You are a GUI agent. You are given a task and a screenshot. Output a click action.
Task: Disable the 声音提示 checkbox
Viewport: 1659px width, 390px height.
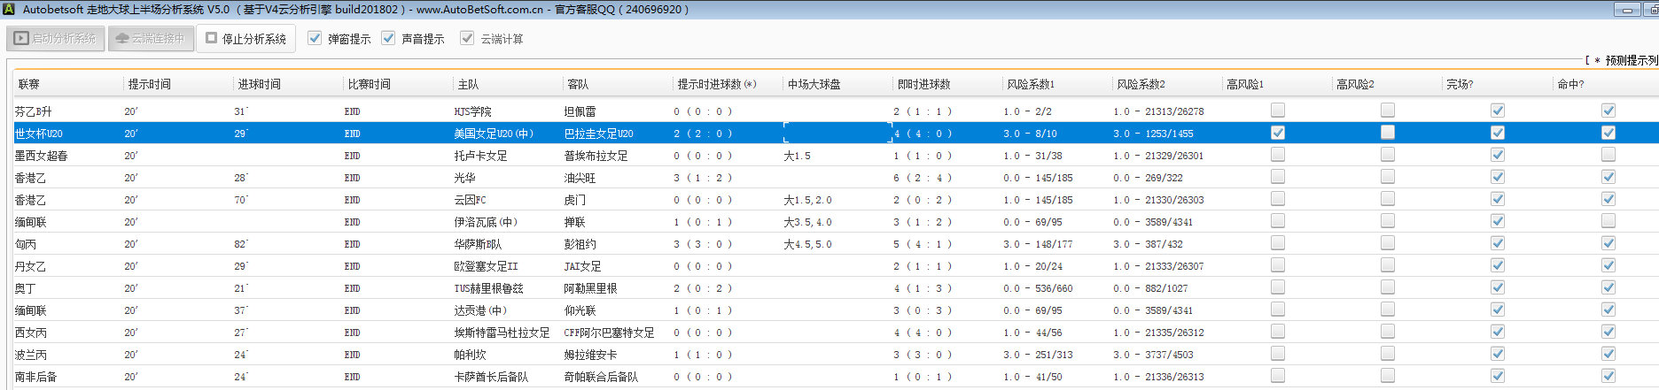(x=388, y=38)
